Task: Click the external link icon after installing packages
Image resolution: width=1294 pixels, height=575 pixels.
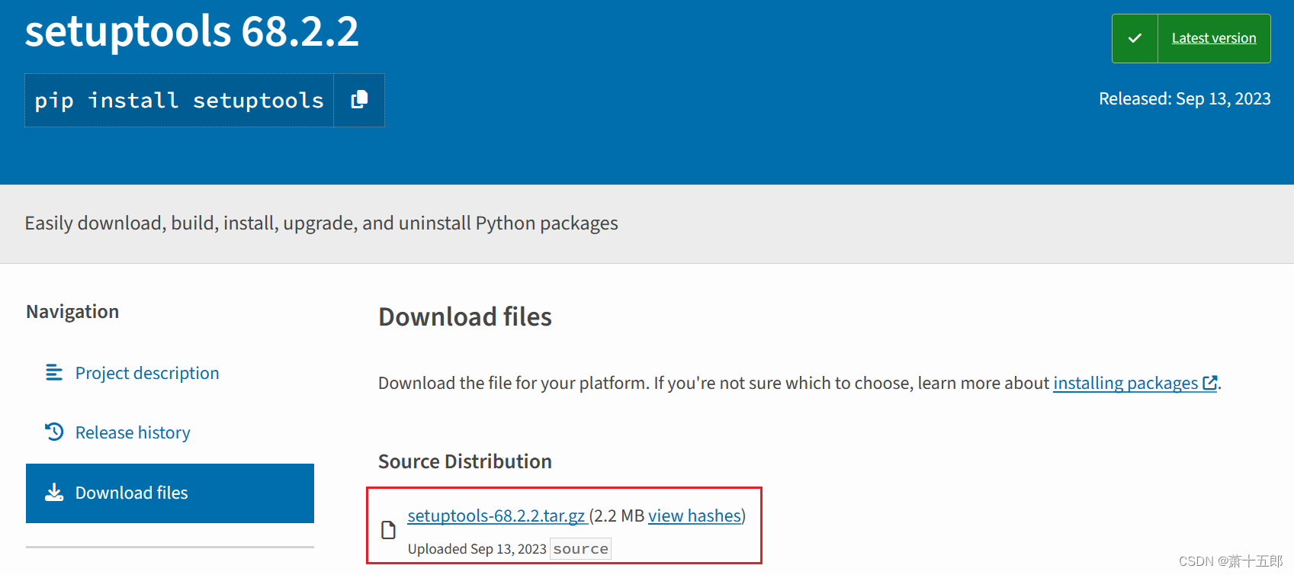Action: pos(1209,383)
